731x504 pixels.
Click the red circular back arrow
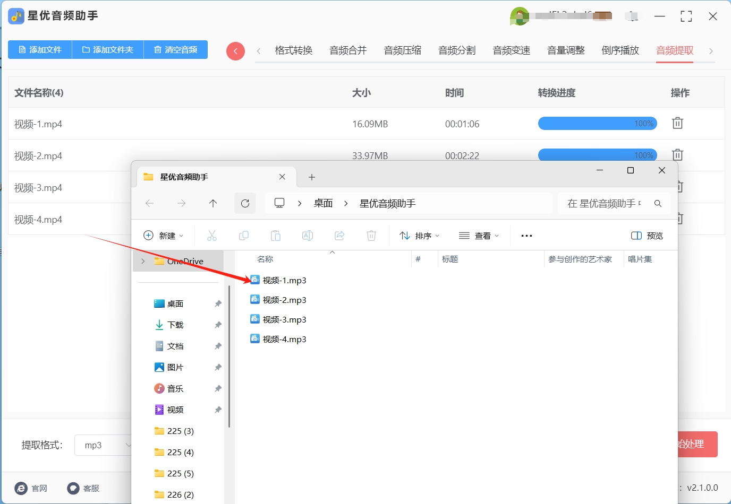pyautogui.click(x=235, y=51)
